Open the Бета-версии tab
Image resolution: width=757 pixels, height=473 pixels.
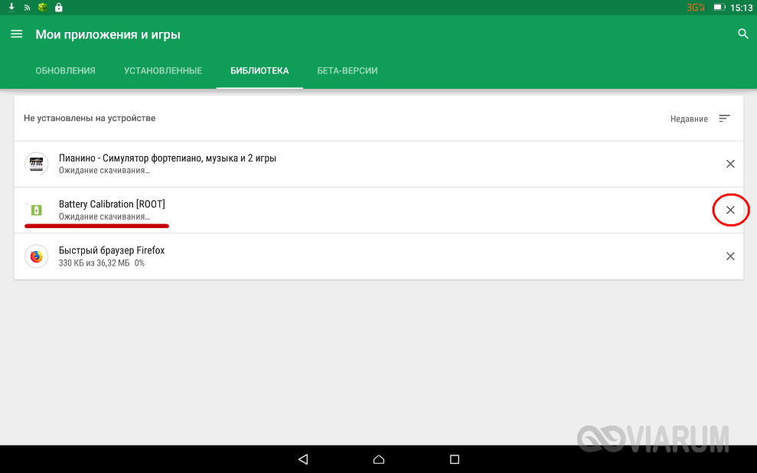tap(348, 70)
